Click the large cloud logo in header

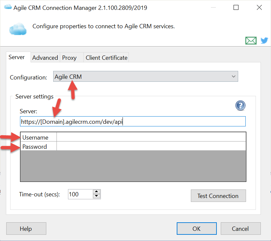18,29
